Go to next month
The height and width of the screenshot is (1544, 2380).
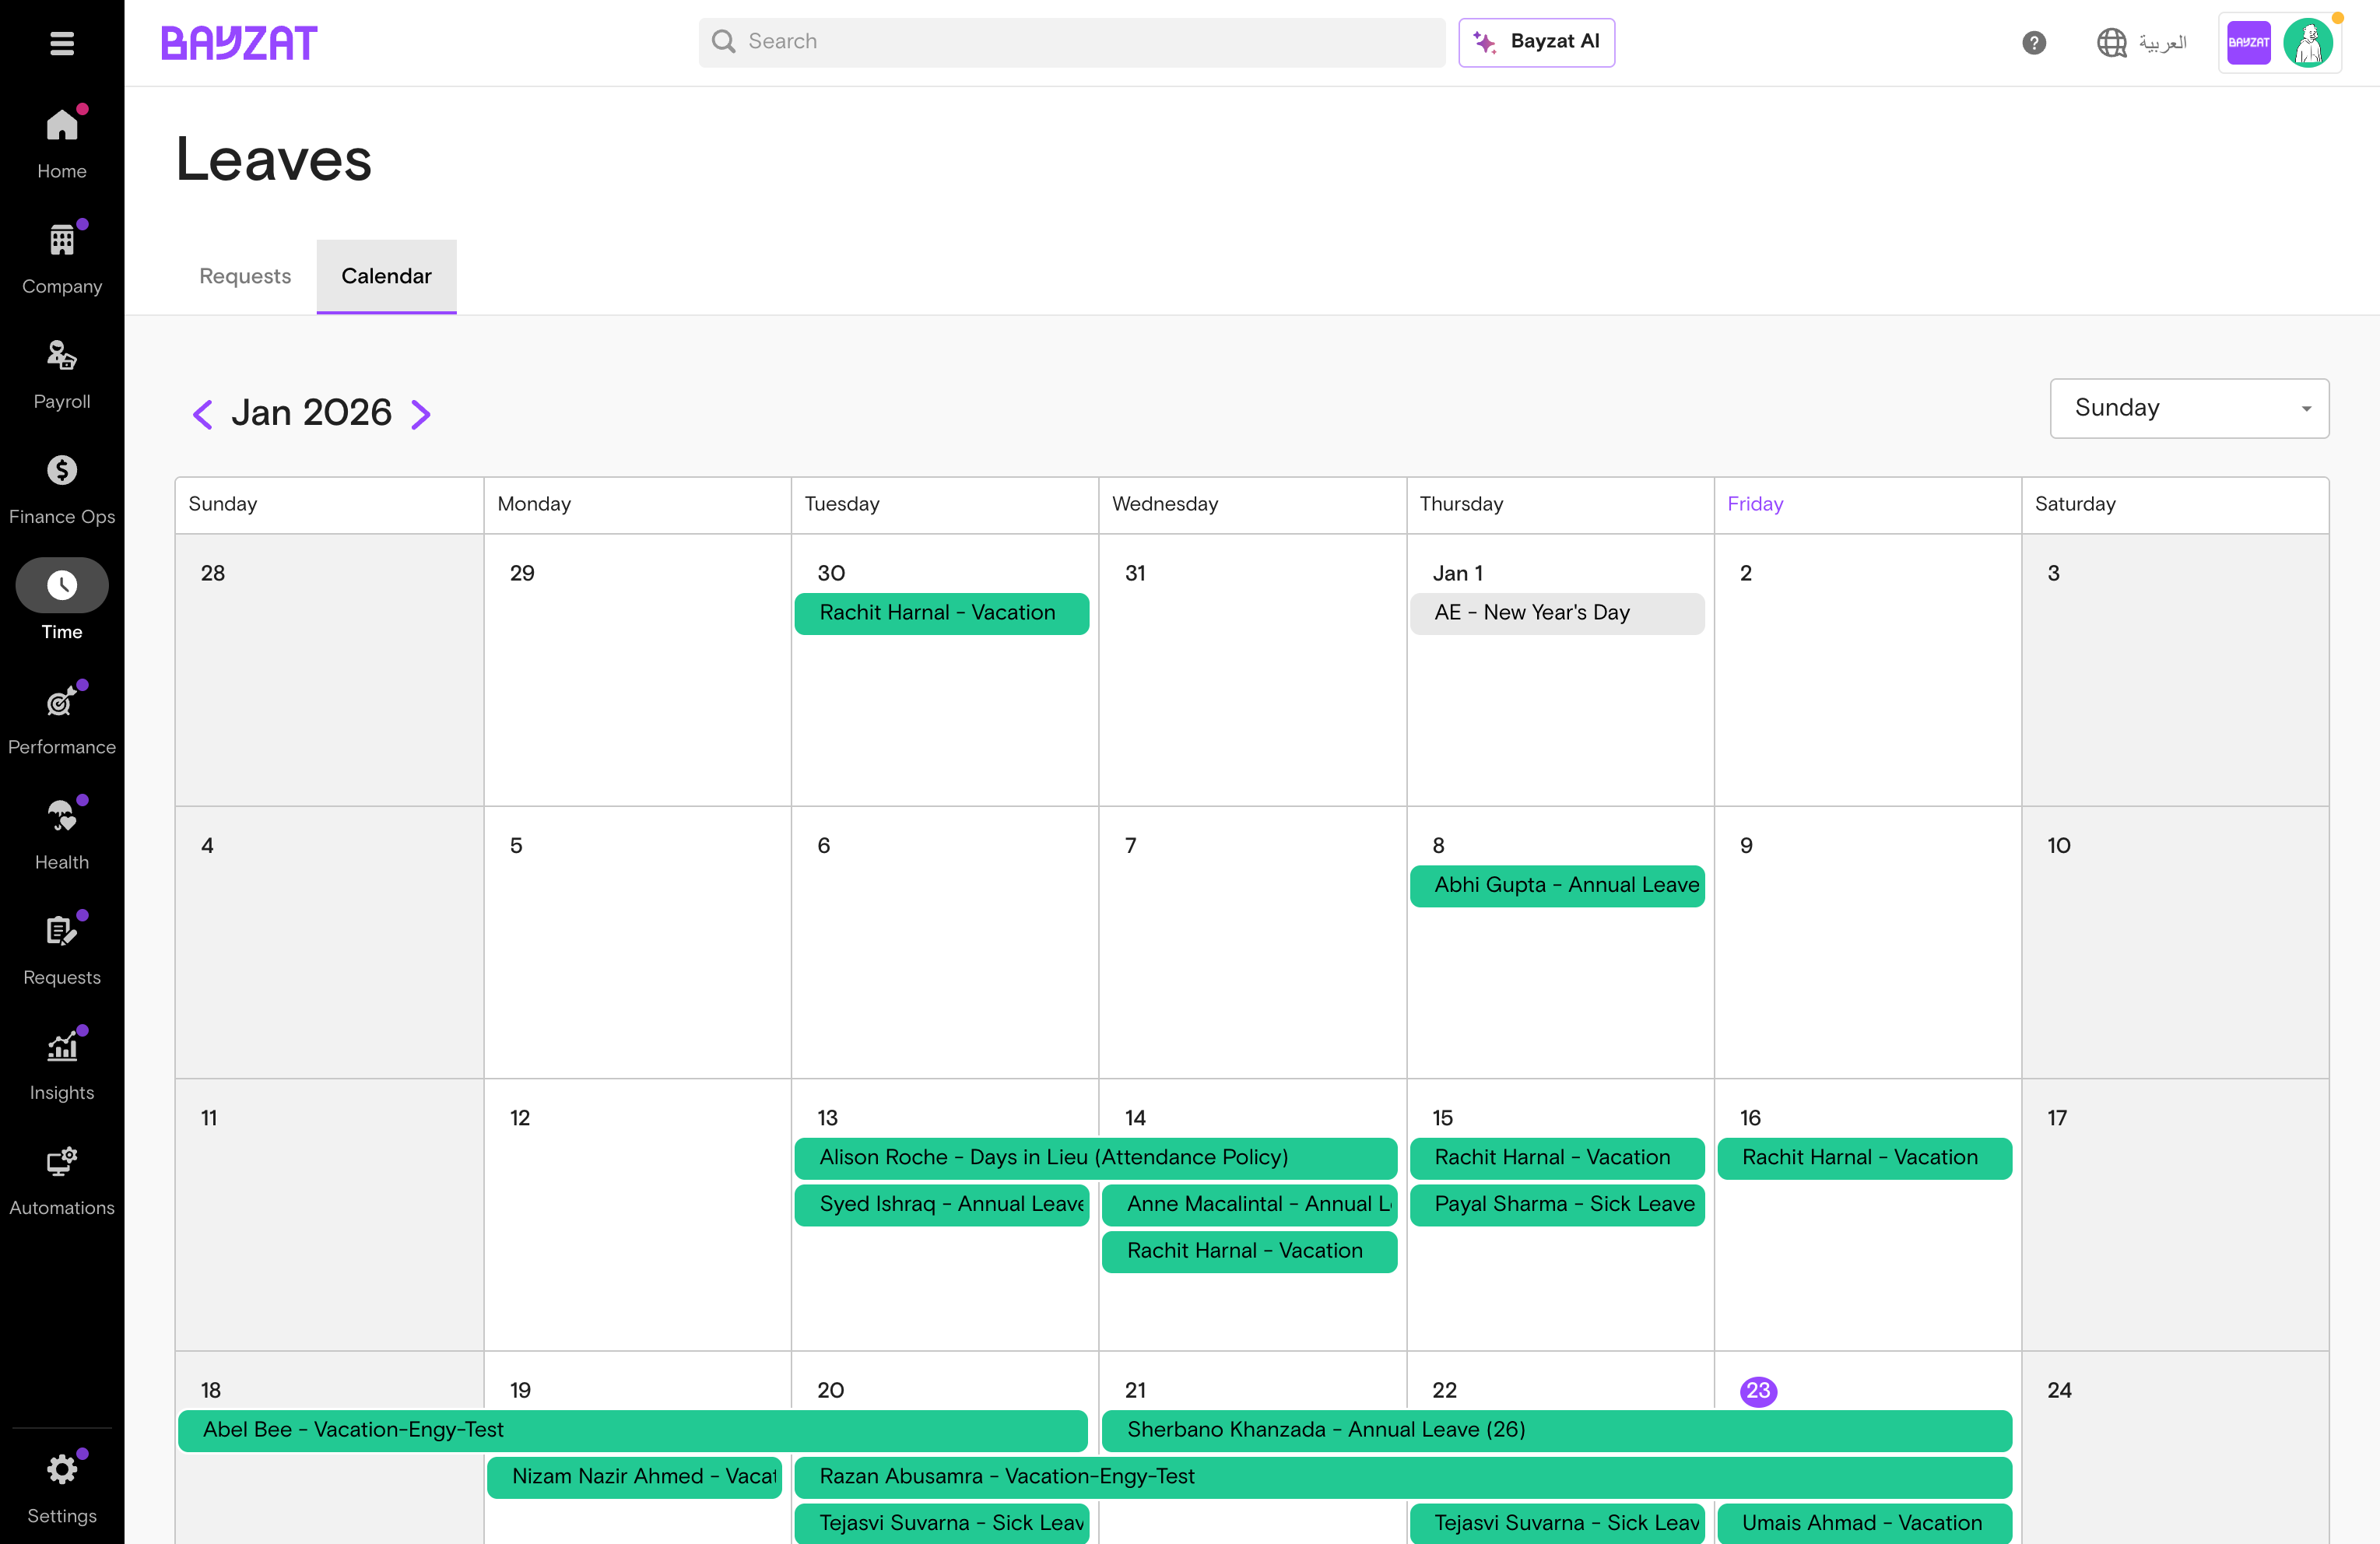421,413
